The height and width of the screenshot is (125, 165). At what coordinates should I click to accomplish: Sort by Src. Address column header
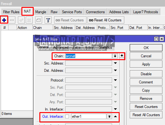(64, 28)
